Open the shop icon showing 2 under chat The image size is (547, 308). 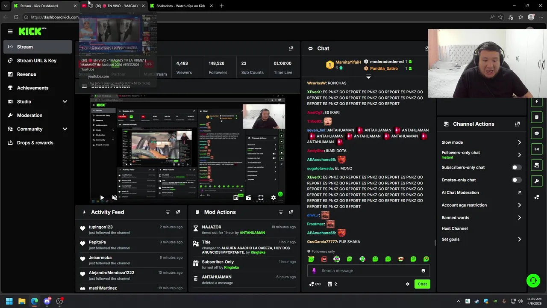pyautogui.click(x=332, y=284)
